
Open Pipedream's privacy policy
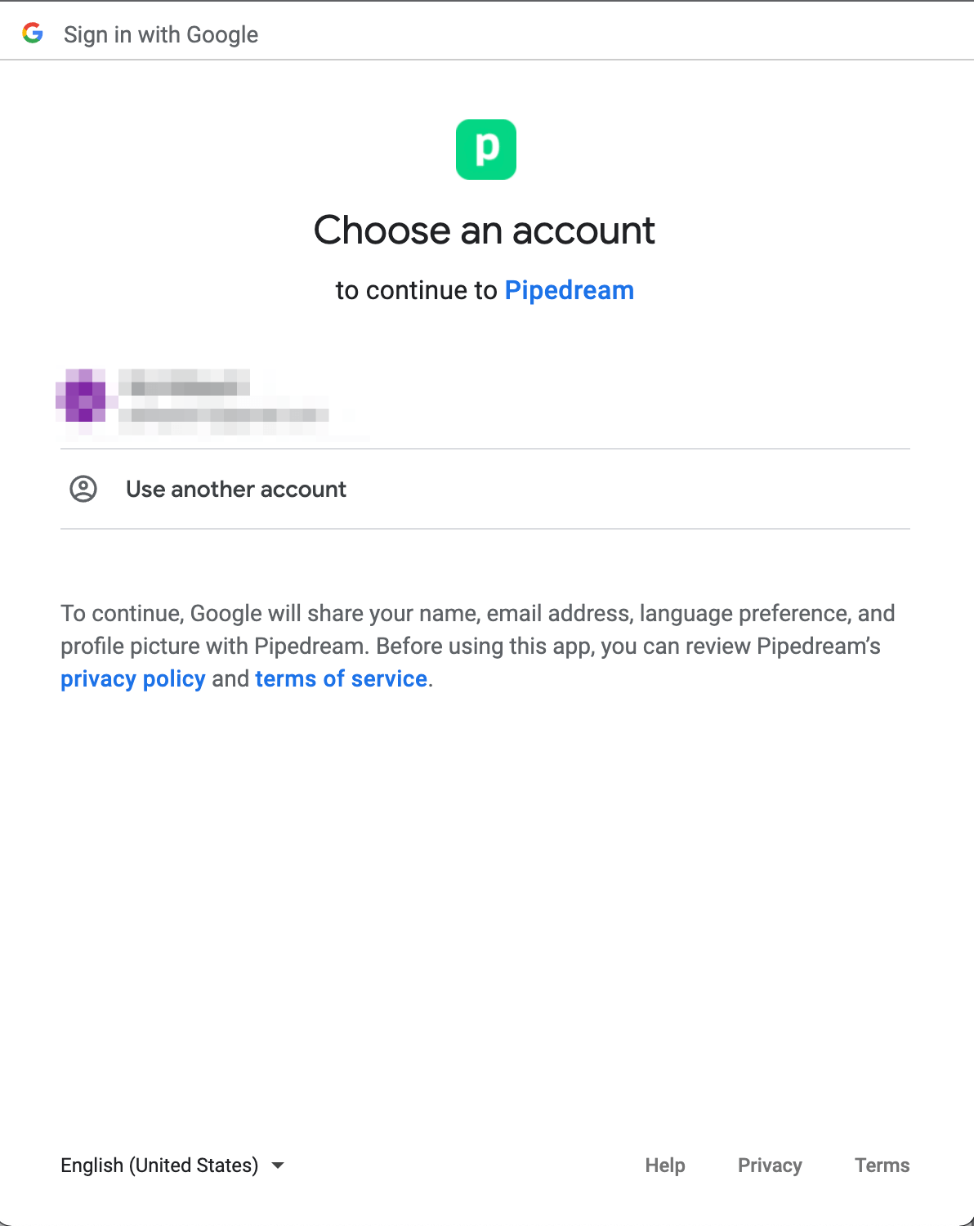132,678
